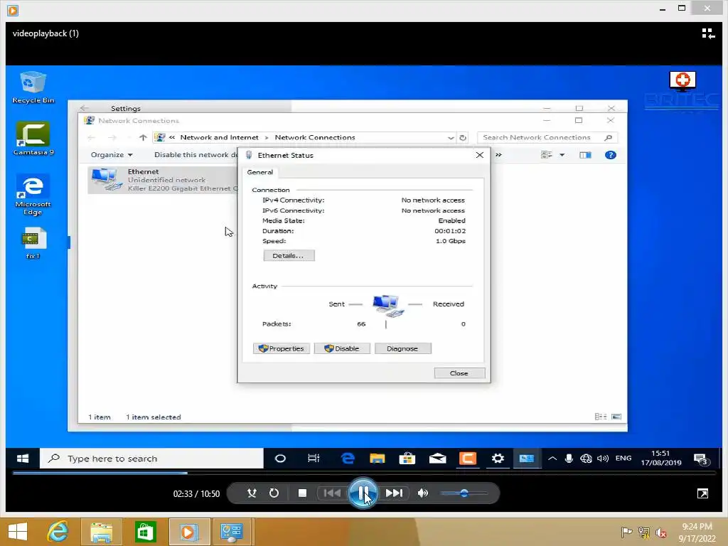Run Diagnose in Ethernet Status dialog
Screen dimensions: 728x546
point(402,348)
